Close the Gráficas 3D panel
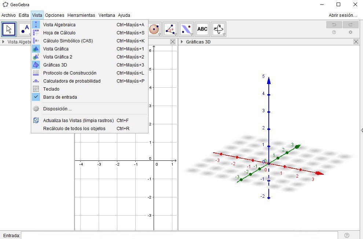The width and height of the screenshot is (363, 239). [356, 42]
